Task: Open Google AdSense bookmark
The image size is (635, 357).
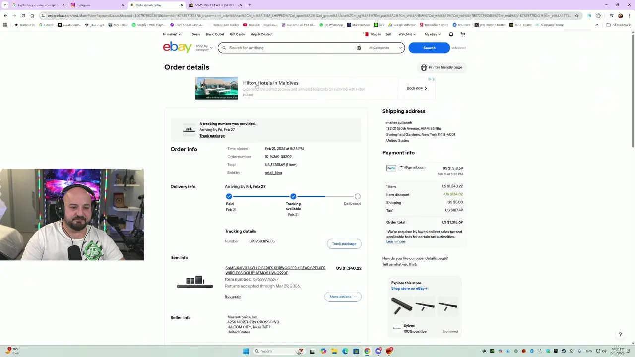Action: click(x=402, y=25)
